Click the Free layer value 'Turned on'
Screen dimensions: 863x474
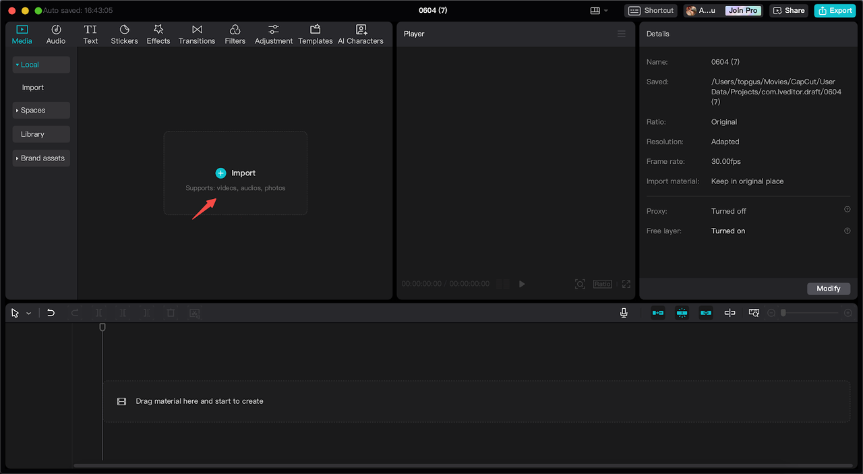(x=728, y=231)
